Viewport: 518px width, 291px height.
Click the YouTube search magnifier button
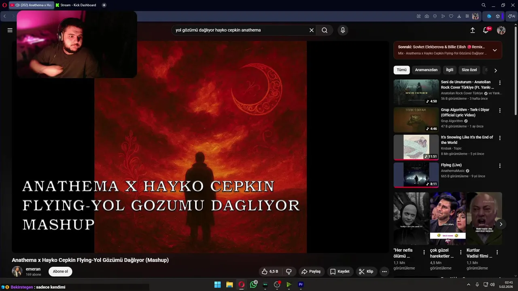tap(325, 30)
